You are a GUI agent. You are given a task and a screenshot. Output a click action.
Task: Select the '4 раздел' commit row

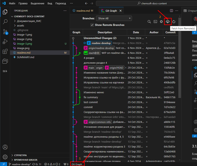(124, 58)
